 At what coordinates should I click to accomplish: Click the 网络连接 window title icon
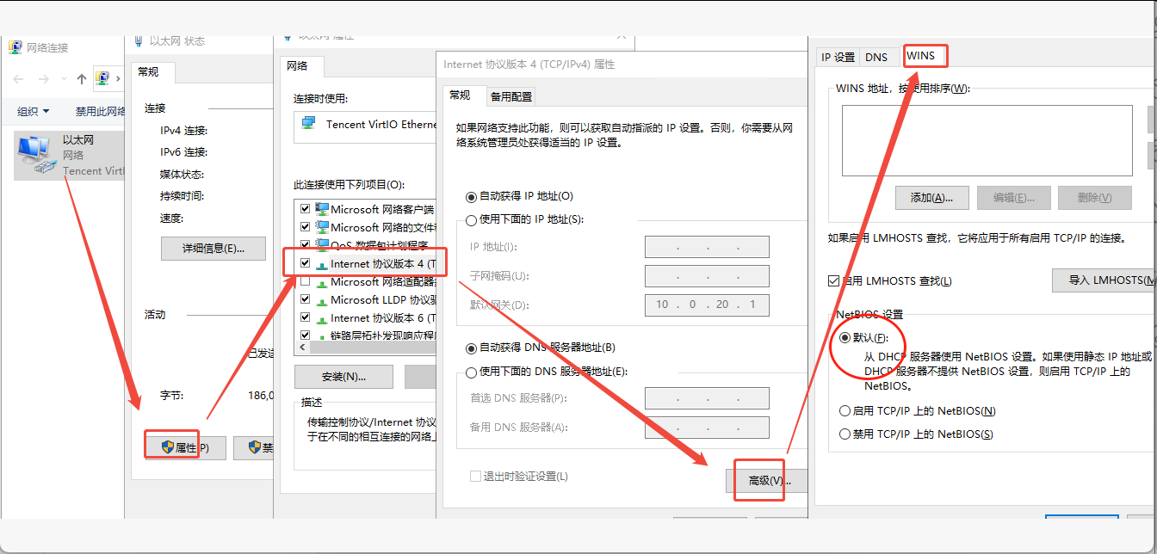click(x=15, y=47)
